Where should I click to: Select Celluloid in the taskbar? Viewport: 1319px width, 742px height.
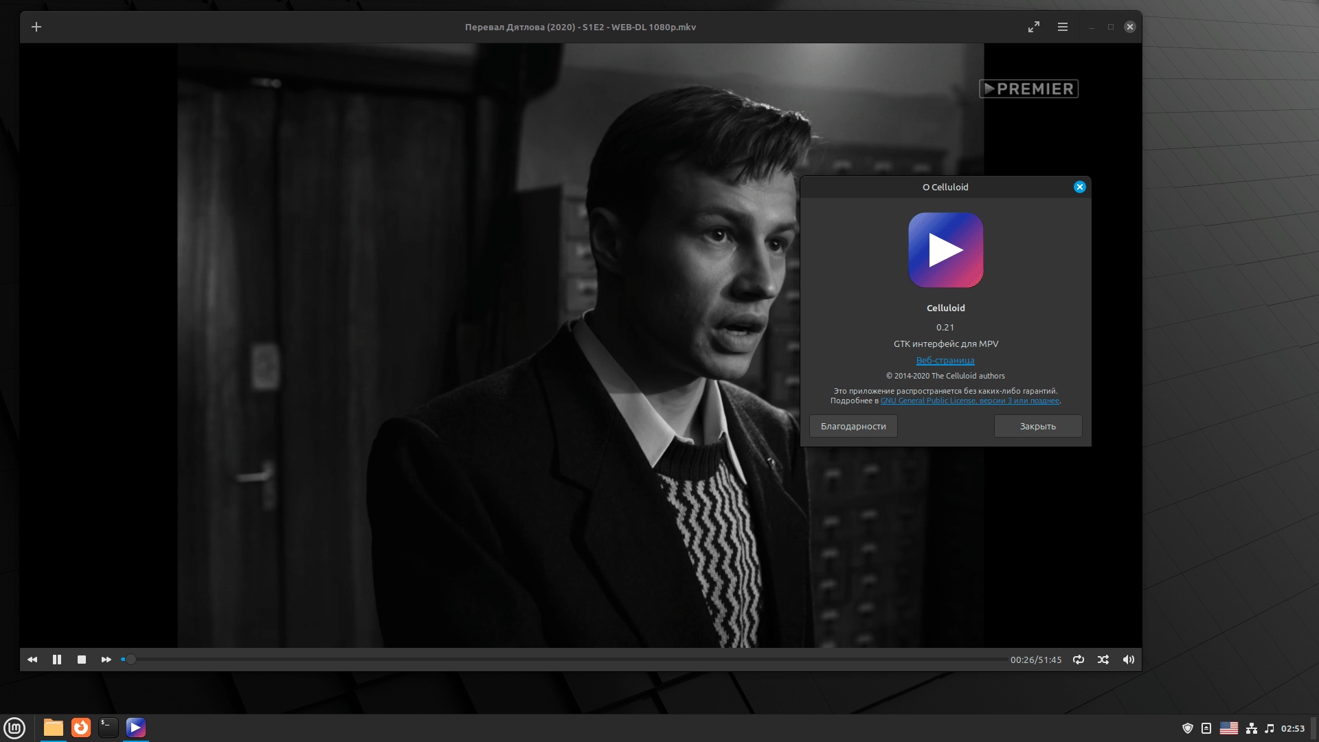[136, 728]
